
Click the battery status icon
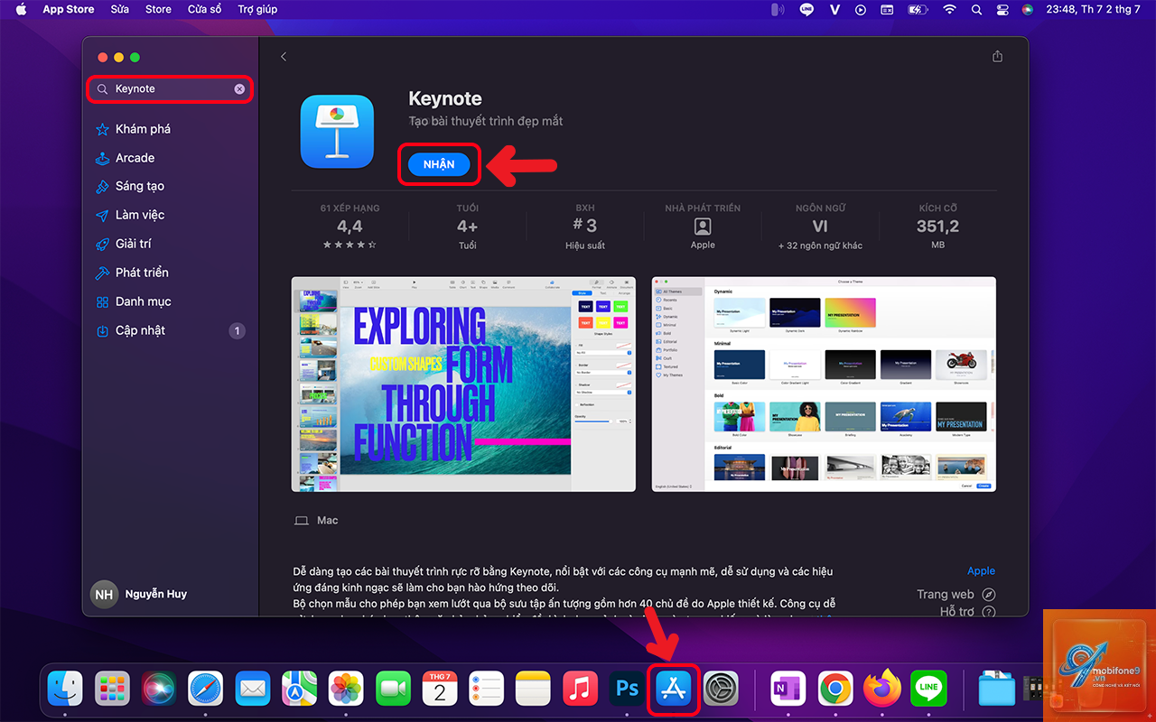click(918, 9)
